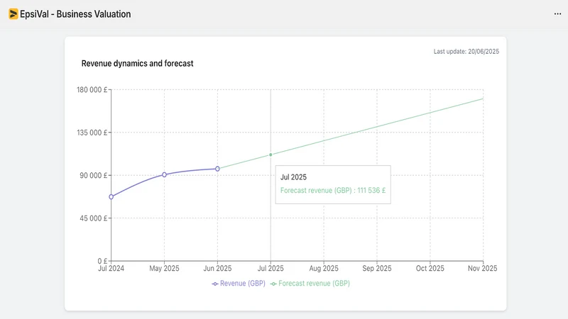
Task: Click the Jul 2025 forecast data point
Action: tap(271, 155)
